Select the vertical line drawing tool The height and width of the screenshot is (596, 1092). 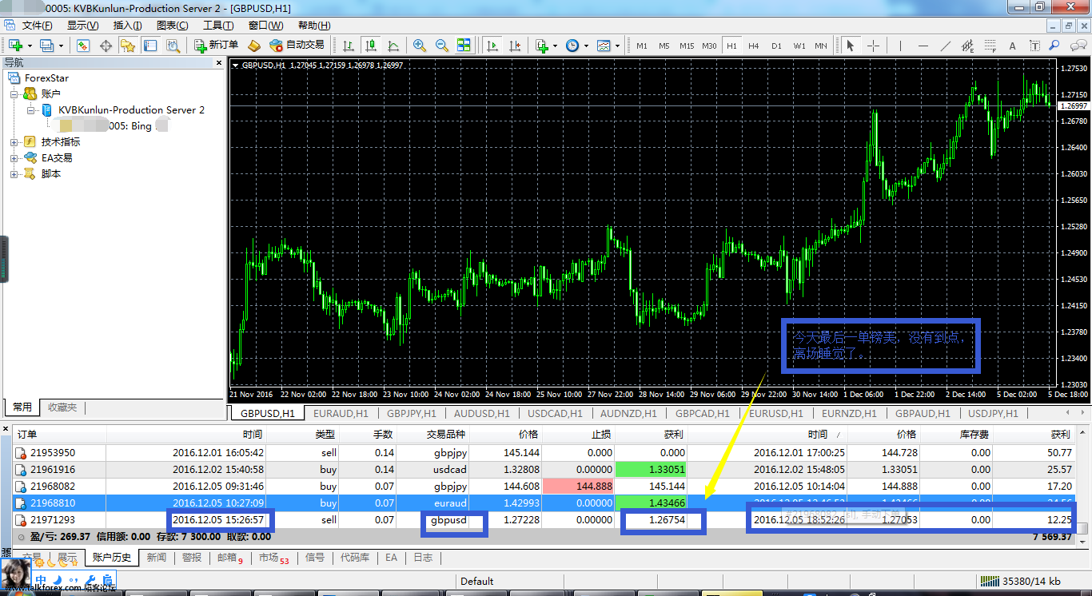tap(901, 46)
